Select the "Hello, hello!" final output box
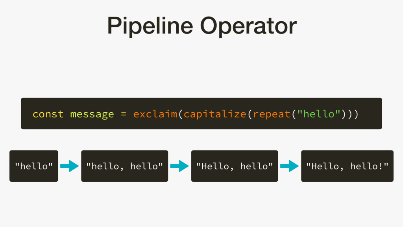The image size is (403, 227). pyautogui.click(x=347, y=166)
